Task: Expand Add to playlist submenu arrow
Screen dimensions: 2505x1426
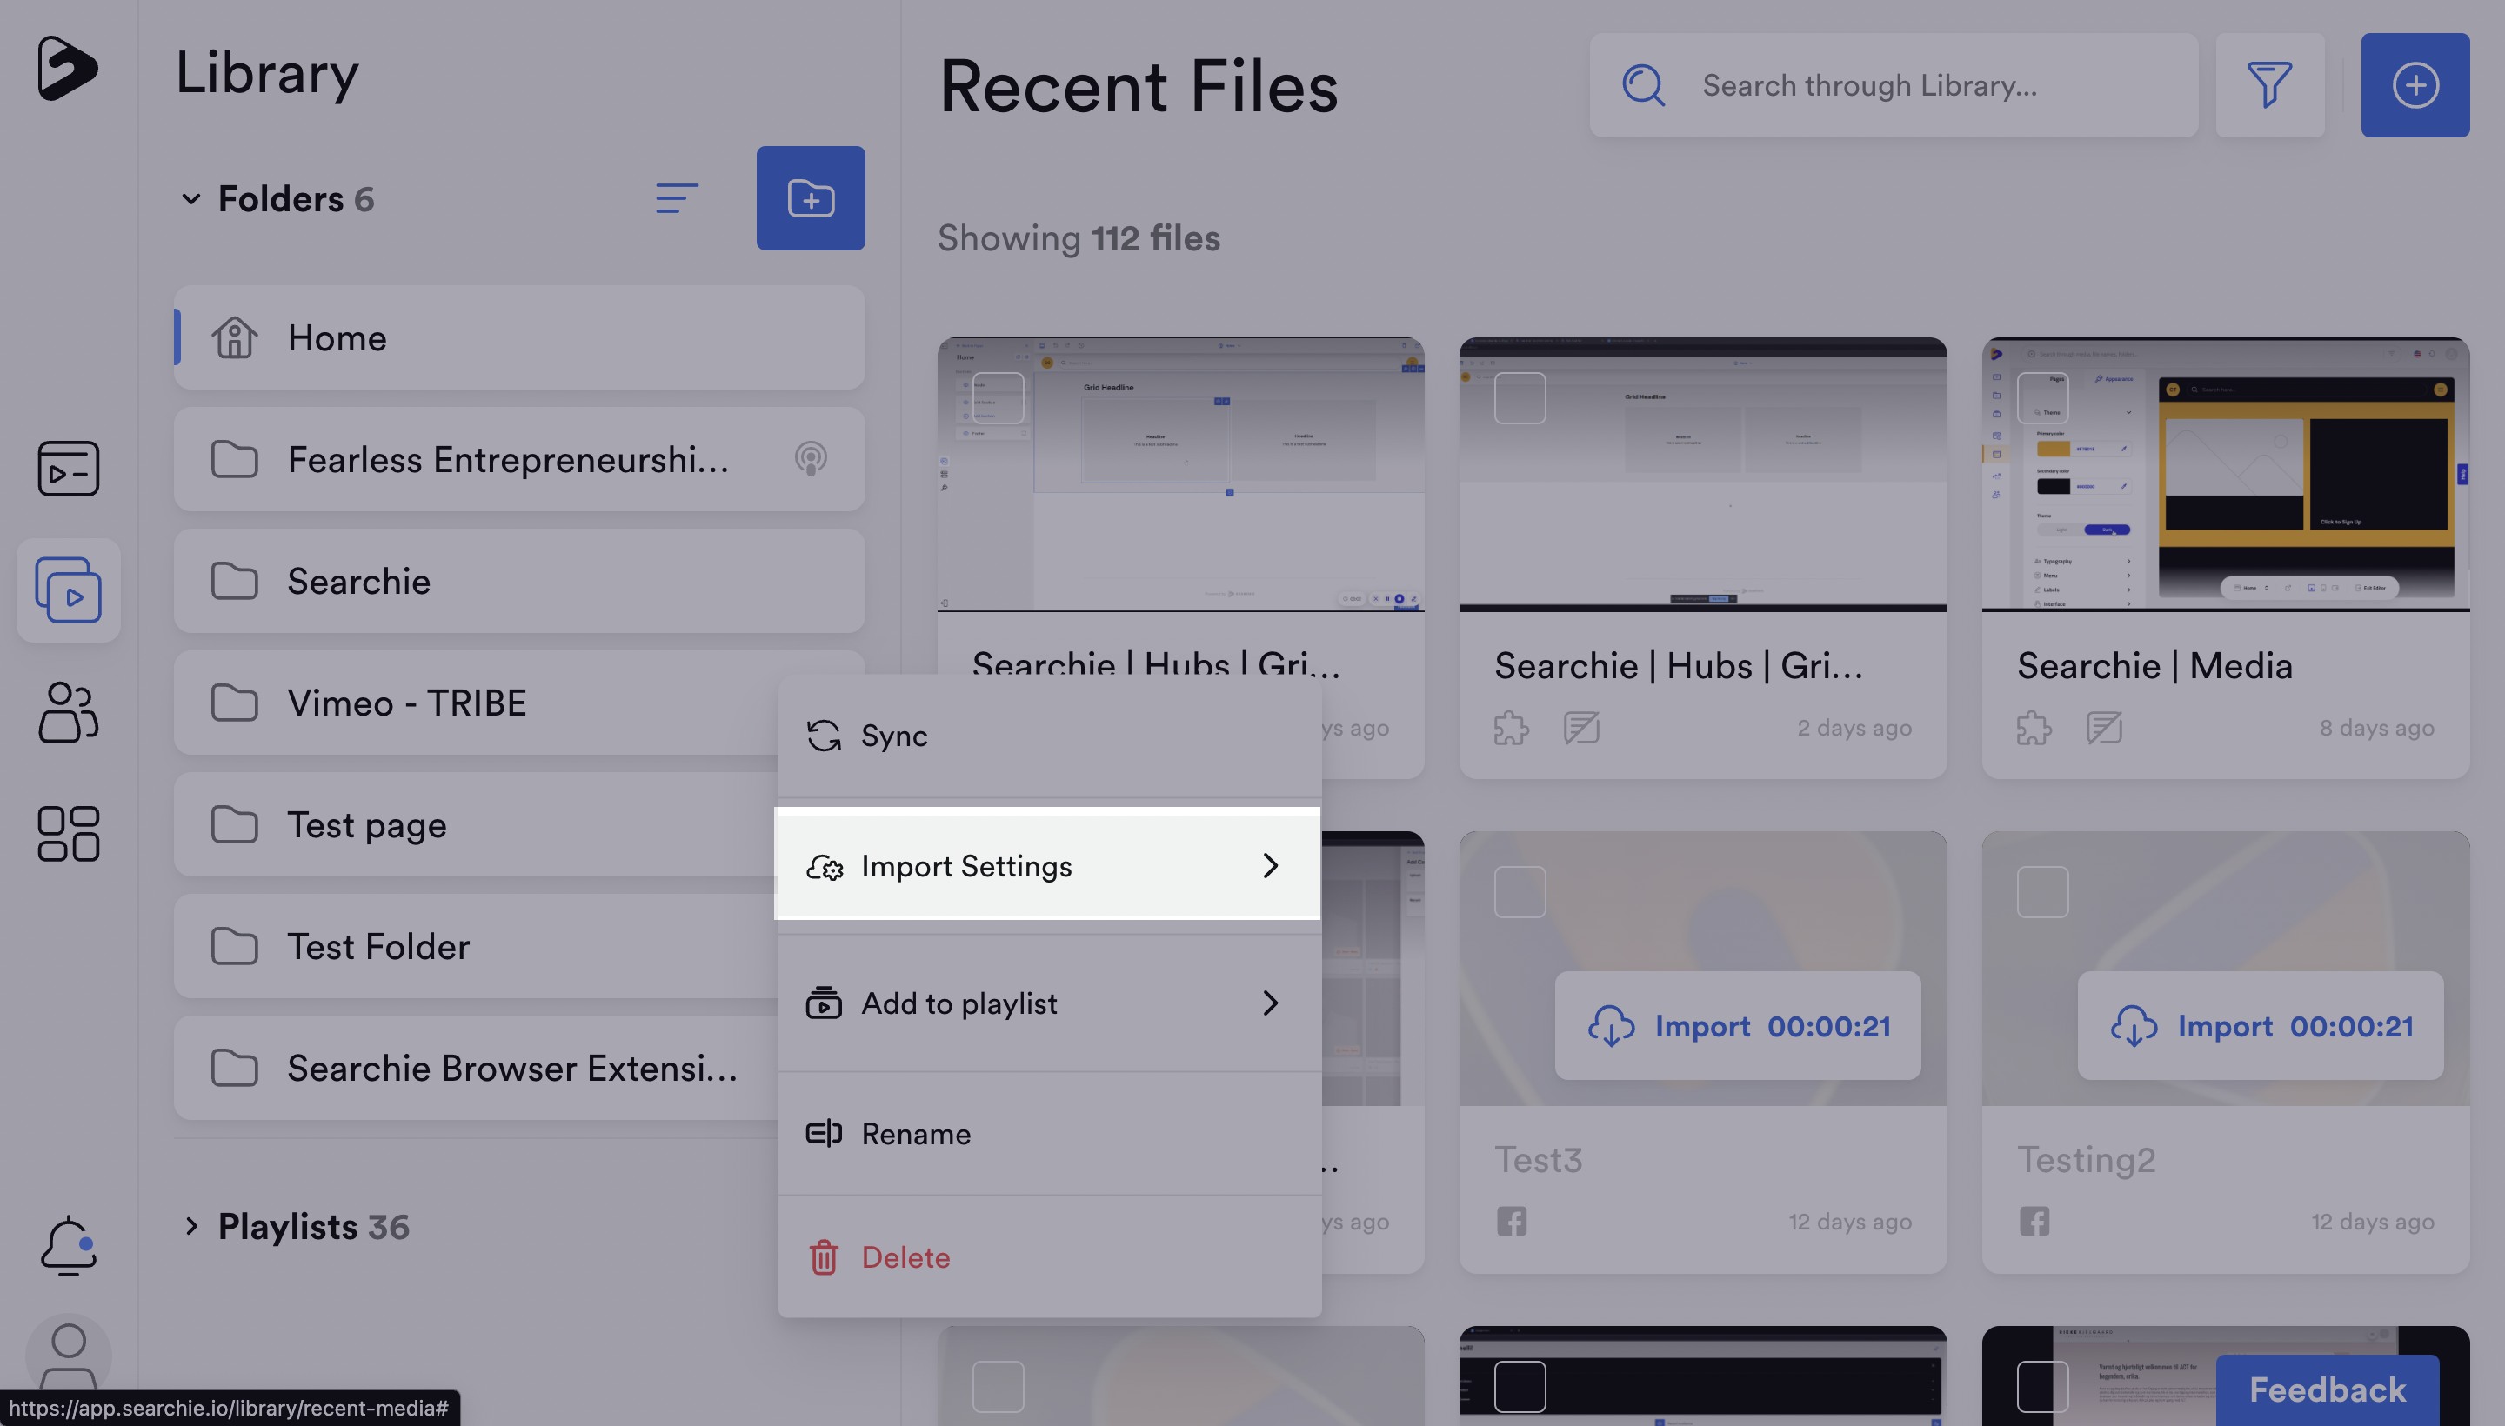Action: point(1270,1003)
